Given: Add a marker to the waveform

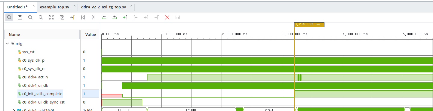Looking at the screenshot, I should 125,17.
